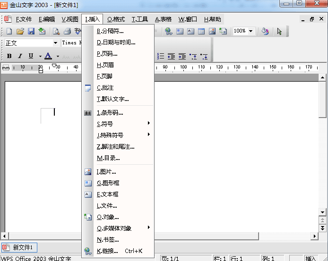Screen dimensions: 328x261
Task: Open the T.工具 menu
Action: click(140, 19)
